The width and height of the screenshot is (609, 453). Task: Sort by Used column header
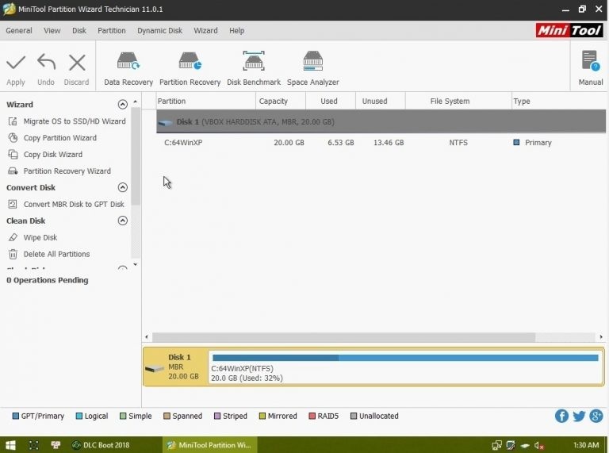tap(330, 101)
